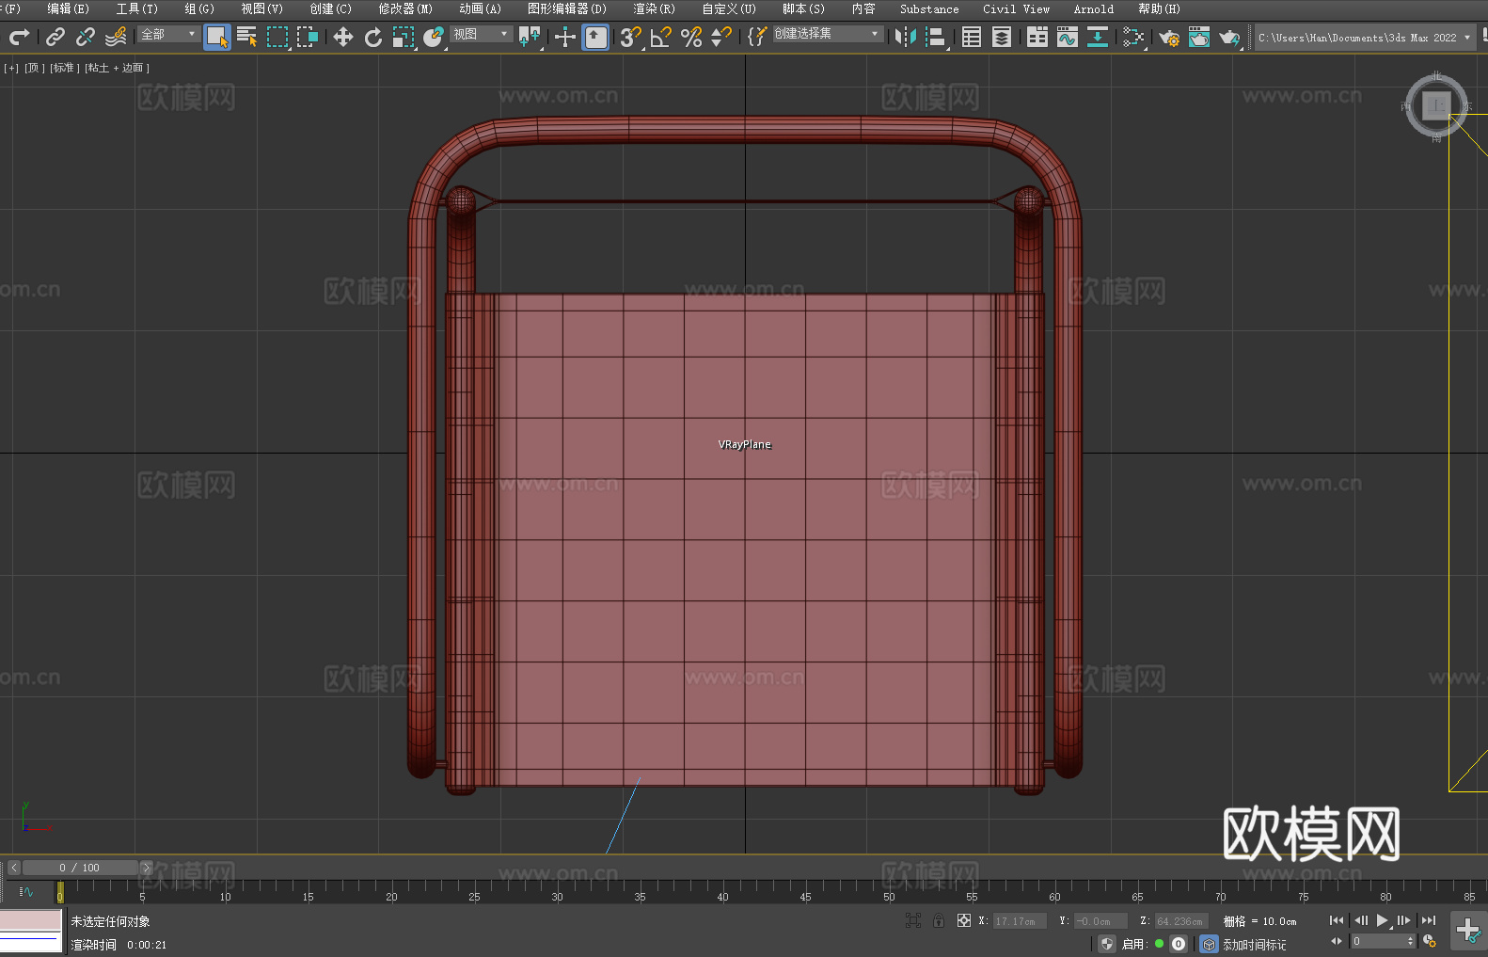Click the Play Animation button
The width and height of the screenshot is (1488, 957).
coord(1382,920)
